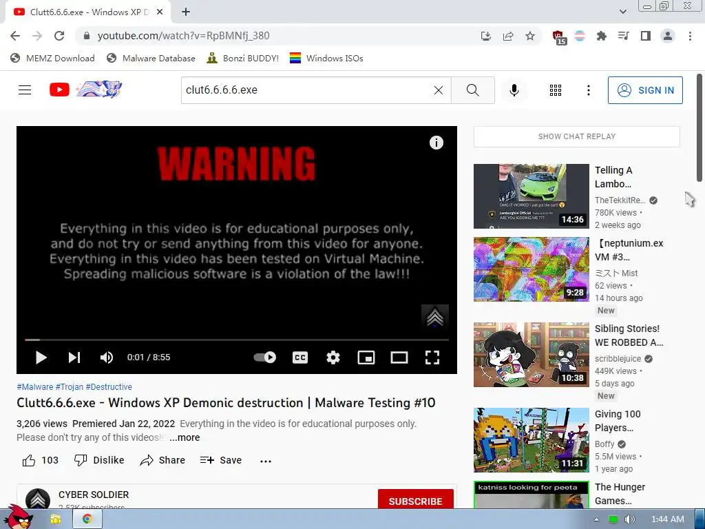The width and height of the screenshot is (705, 529).
Task: Close the Clutt6.6.6.exe tab
Action: [x=160, y=12]
